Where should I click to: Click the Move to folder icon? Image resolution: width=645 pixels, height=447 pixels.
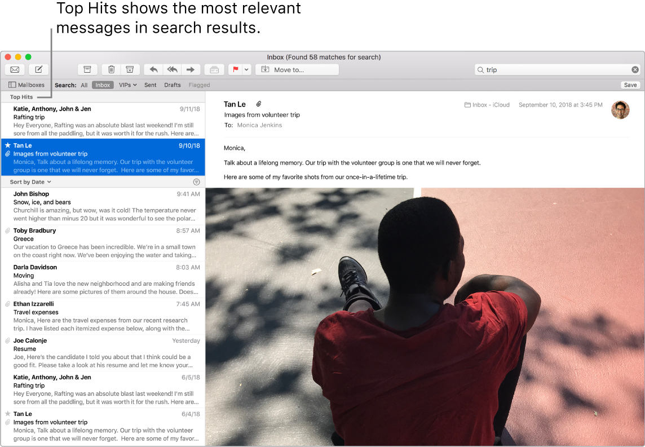coord(266,69)
